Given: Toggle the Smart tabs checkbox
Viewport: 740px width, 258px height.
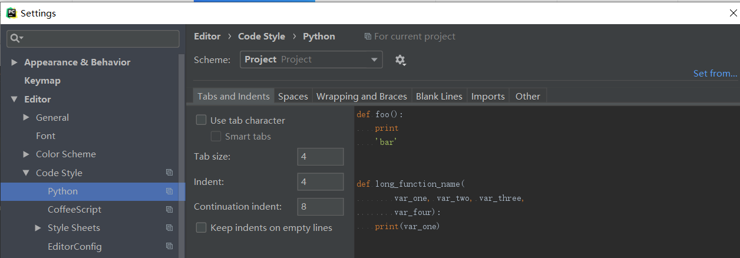Looking at the screenshot, I should point(216,137).
